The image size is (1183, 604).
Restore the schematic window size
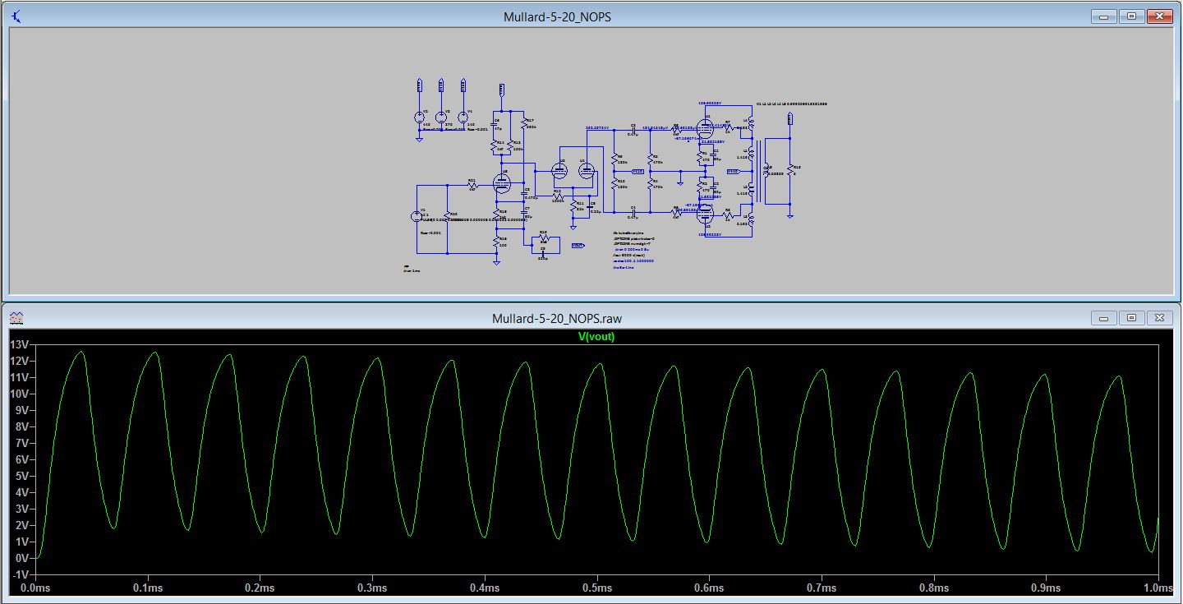[x=1131, y=16]
